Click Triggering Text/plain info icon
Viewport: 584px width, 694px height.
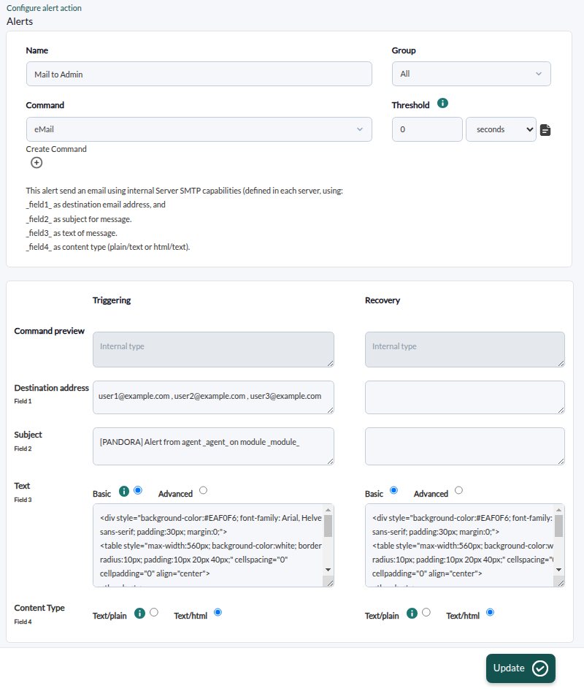click(140, 614)
